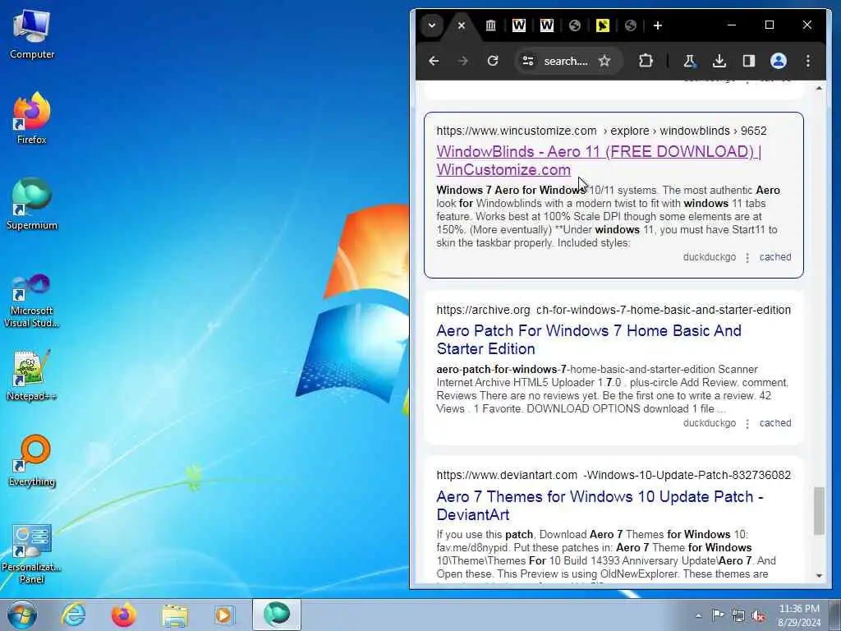Image resolution: width=841 pixels, height=631 pixels.
Task: Launch Internet Explorer from the taskbar
Action: pyautogui.click(x=73, y=615)
